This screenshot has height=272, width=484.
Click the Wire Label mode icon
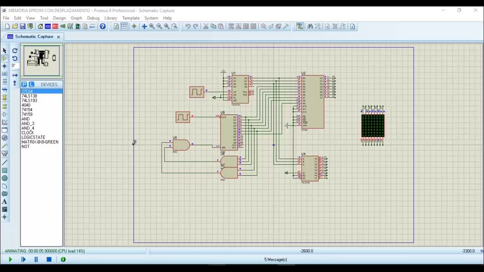click(x=5, y=74)
